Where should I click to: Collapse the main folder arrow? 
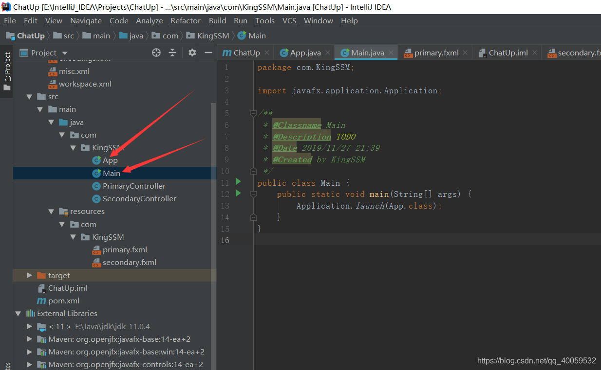[40, 109]
